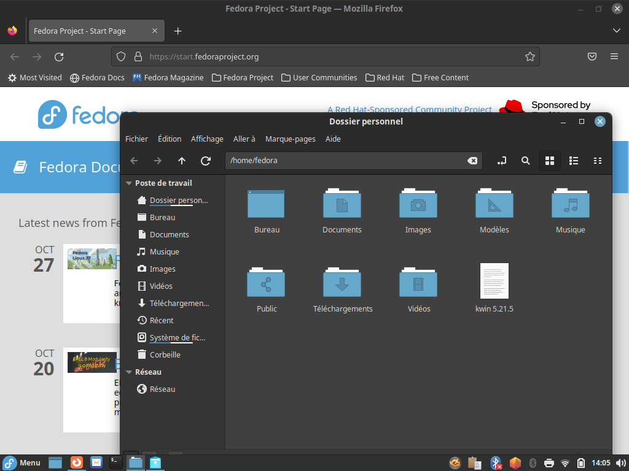Open Free Content bookmarks folder
The height and width of the screenshot is (471, 629).
tap(440, 78)
